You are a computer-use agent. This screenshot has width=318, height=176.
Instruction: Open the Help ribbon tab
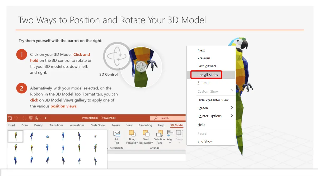tap(161, 125)
